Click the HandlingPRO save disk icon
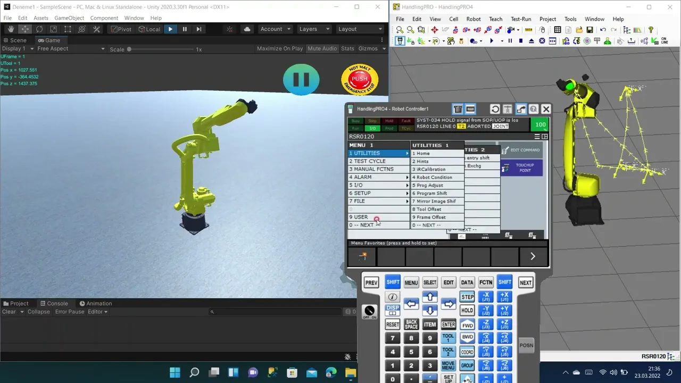This screenshot has width=681, height=383. pyautogui.click(x=589, y=30)
